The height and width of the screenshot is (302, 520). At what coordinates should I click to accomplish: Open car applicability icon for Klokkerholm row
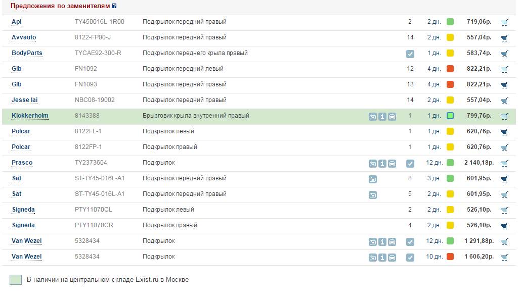[392, 116]
